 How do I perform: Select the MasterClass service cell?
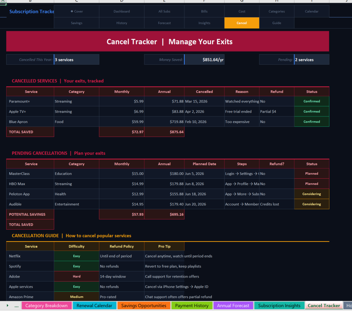(30, 173)
